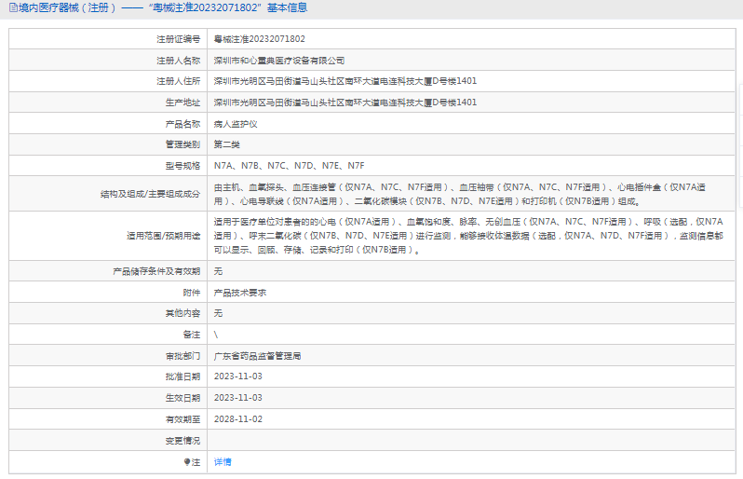Select registration number 粤械注准20232071802 cell
The width and height of the screenshot is (743, 479).
click(259, 39)
